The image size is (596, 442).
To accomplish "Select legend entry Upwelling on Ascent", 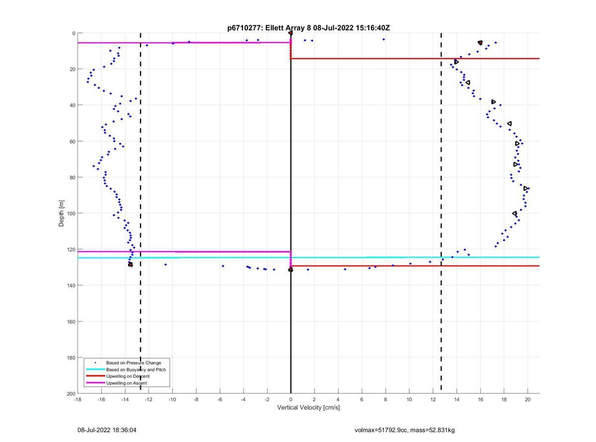I will tap(127, 383).
